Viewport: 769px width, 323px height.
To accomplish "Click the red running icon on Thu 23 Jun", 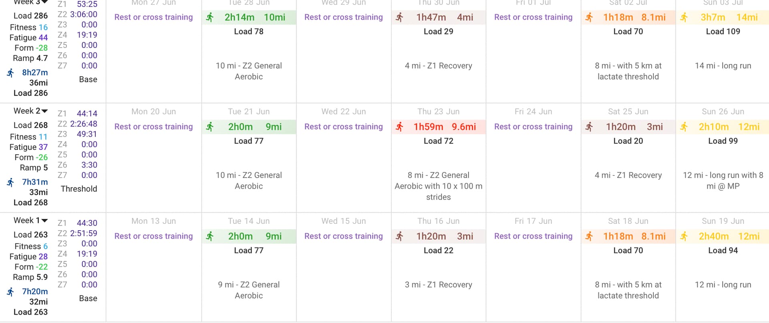I will [399, 127].
